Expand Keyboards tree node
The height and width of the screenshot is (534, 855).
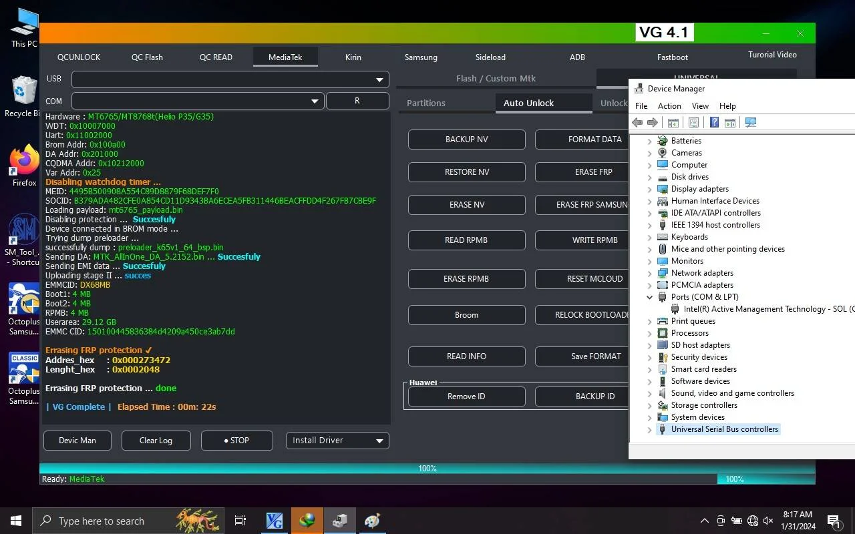649,237
